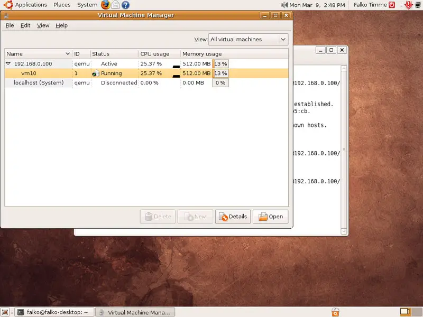Click the Running status text
This screenshot has width=423, height=317.
(x=112, y=73)
